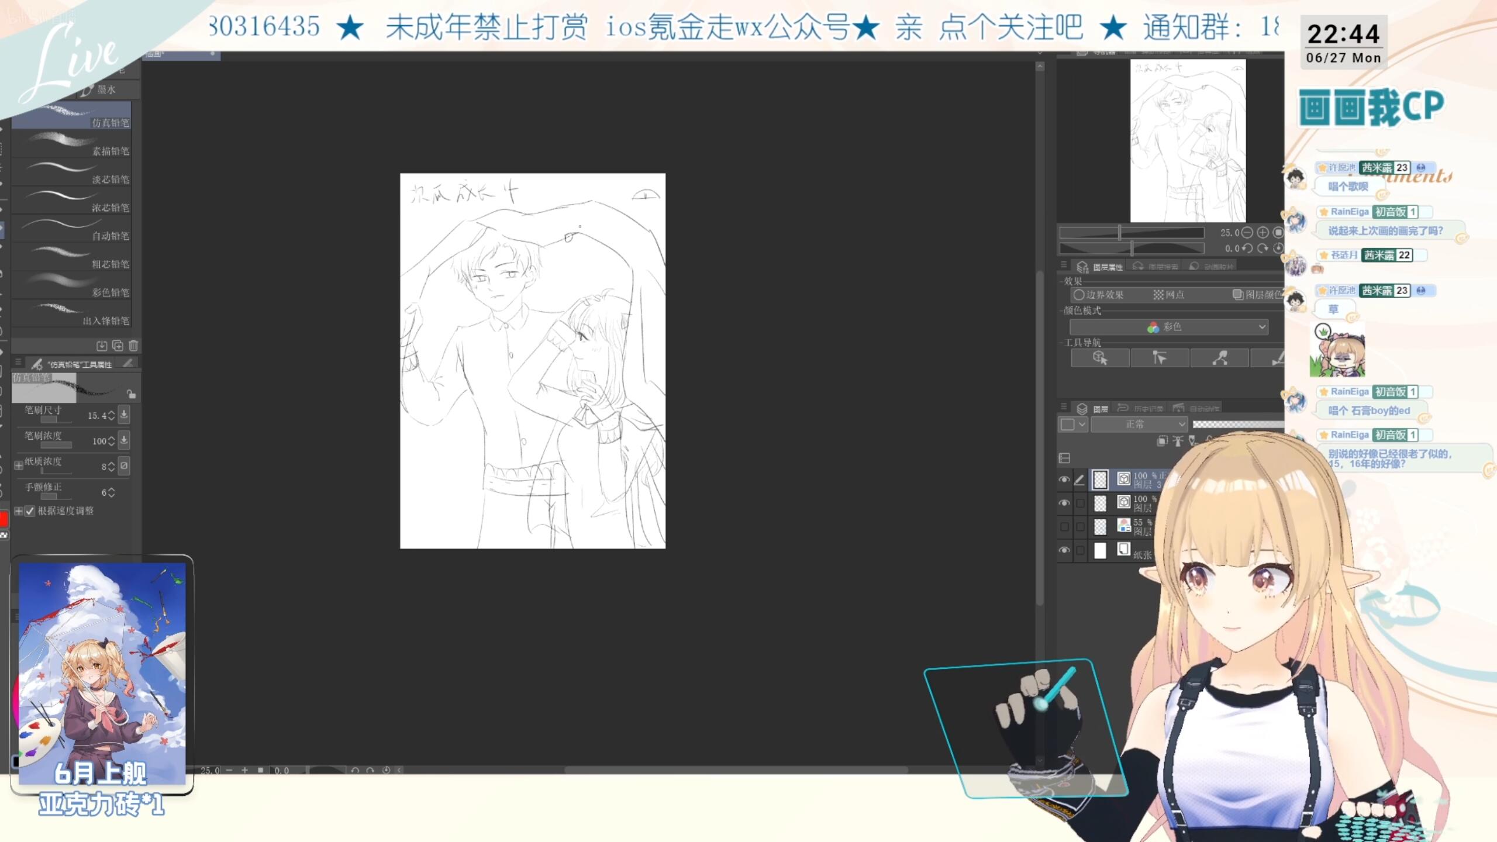1497x842 pixels.
Task: Pick the 粗芯铅笔 brush preset
Action: point(71,257)
